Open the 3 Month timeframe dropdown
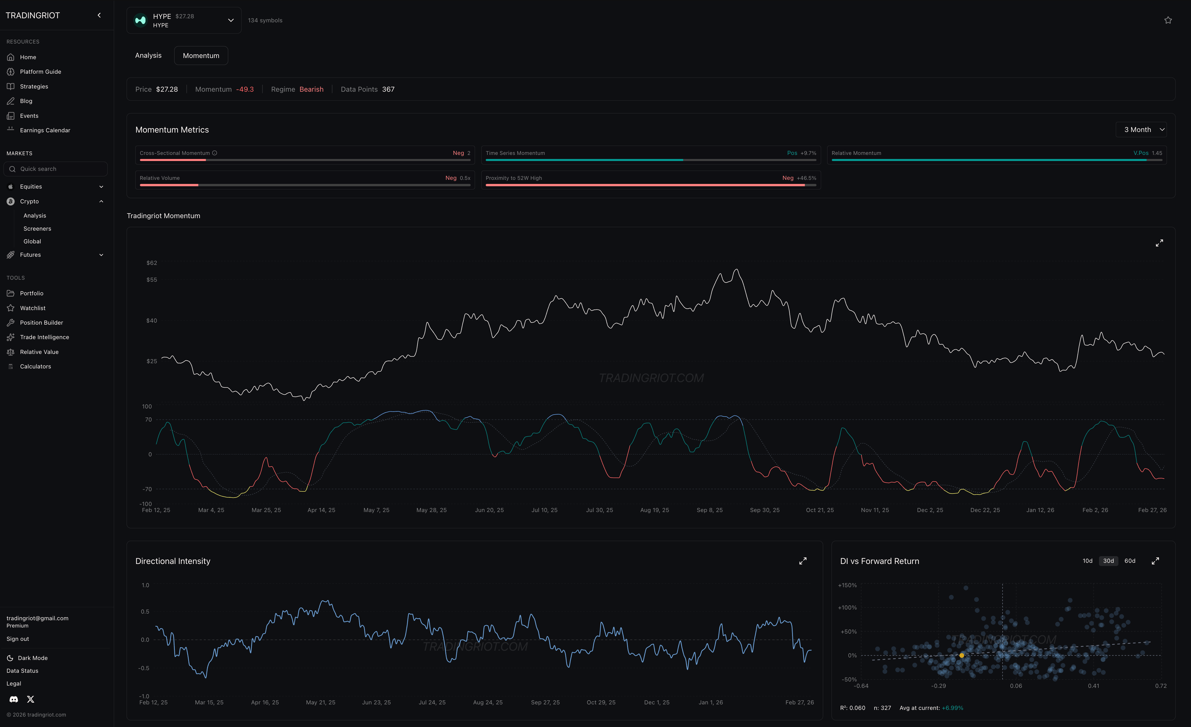 (1141, 129)
